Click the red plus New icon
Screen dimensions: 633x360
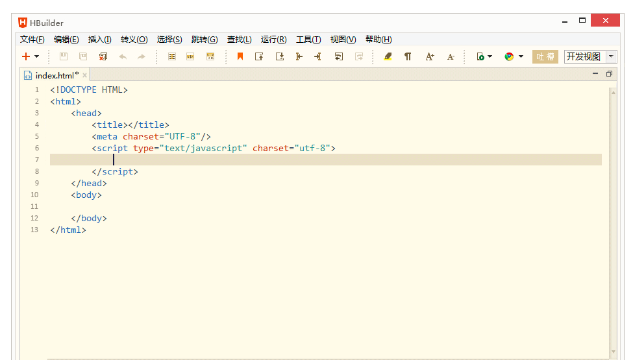point(26,56)
